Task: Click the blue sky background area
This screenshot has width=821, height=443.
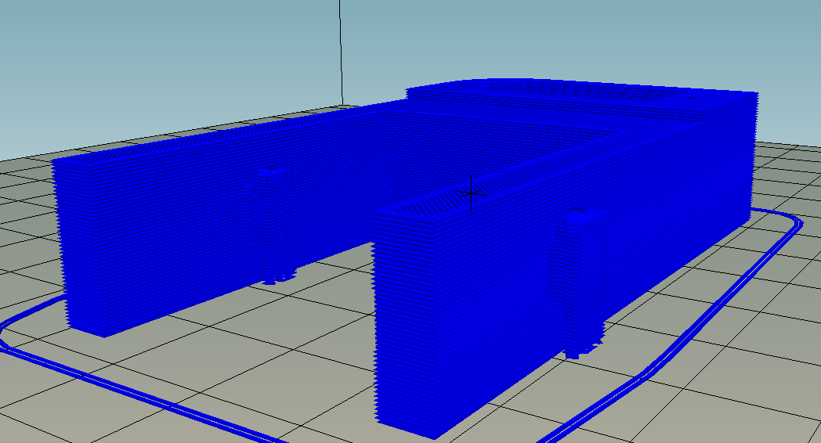Action: pos(157,52)
